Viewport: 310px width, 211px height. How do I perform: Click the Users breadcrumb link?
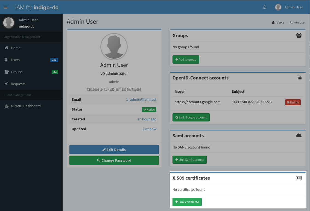tap(280, 22)
